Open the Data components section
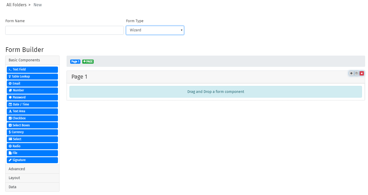 click(32, 187)
